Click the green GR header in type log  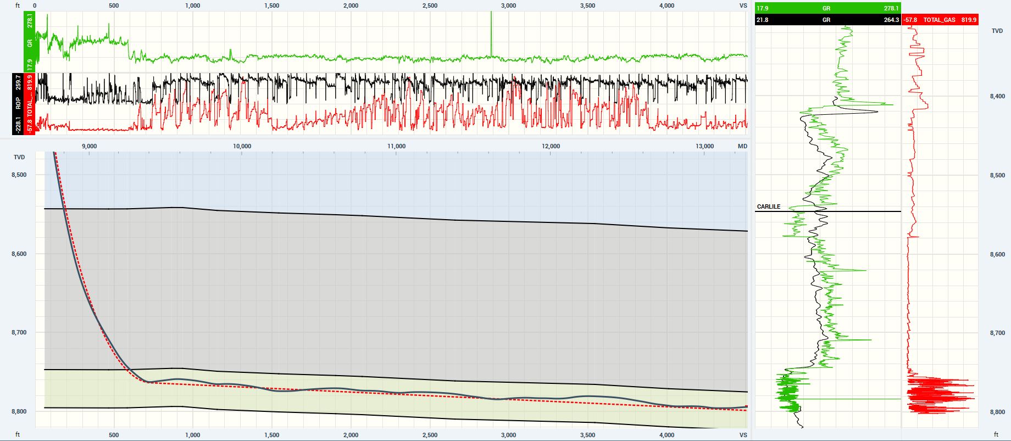[827, 8]
